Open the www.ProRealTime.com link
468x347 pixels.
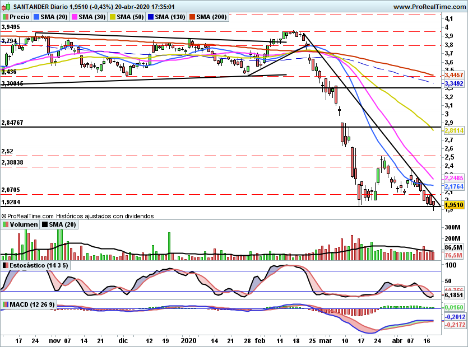[430, 7]
